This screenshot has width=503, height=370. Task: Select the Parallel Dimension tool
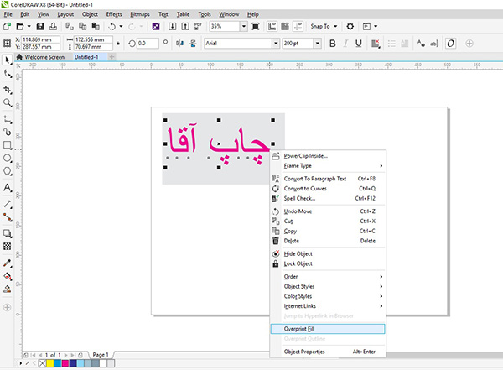pyautogui.click(x=8, y=204)
